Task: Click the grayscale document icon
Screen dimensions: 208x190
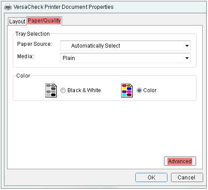Action: pyautogui.click(x=51, y=90)
